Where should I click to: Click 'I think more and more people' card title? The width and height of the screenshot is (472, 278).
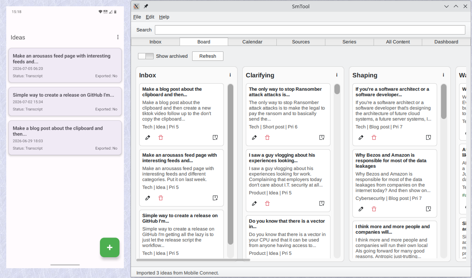(x=393, y=229)
